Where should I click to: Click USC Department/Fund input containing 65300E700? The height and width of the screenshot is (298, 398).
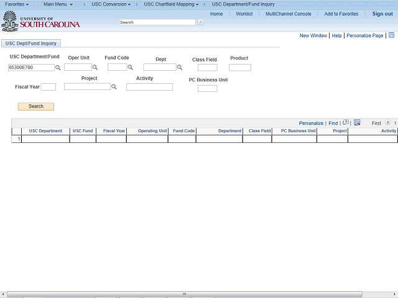[x=31, y=68]
